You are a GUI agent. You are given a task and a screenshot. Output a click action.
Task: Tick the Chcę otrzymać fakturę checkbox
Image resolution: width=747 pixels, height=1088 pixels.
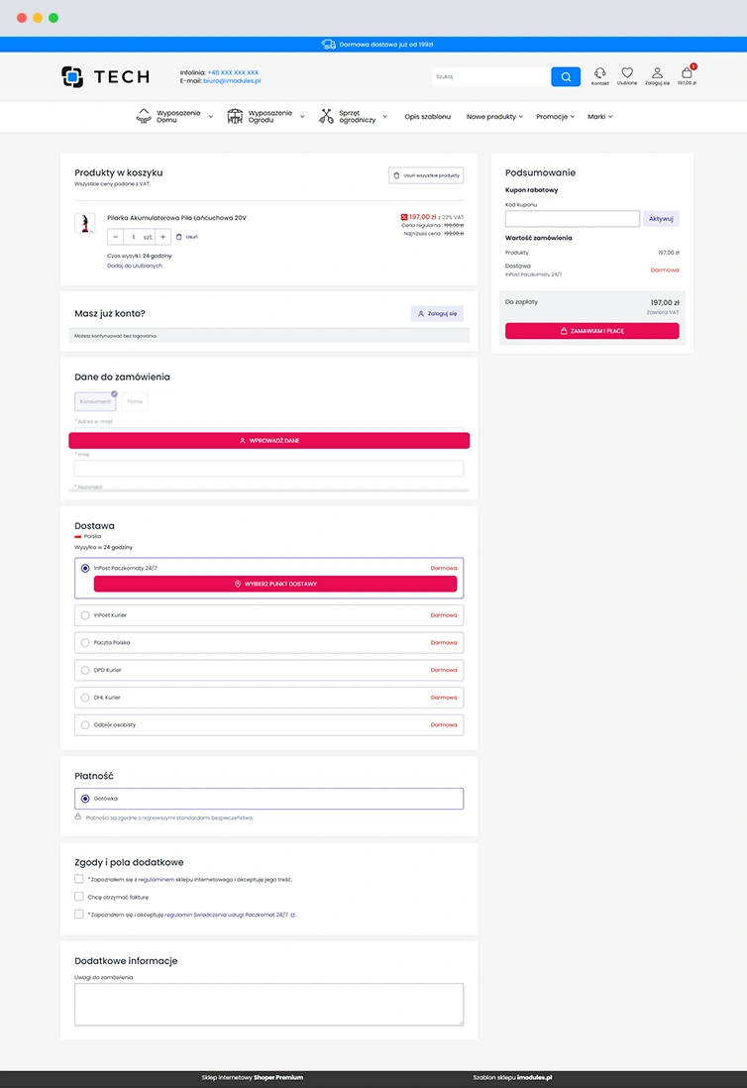[79, 897]
